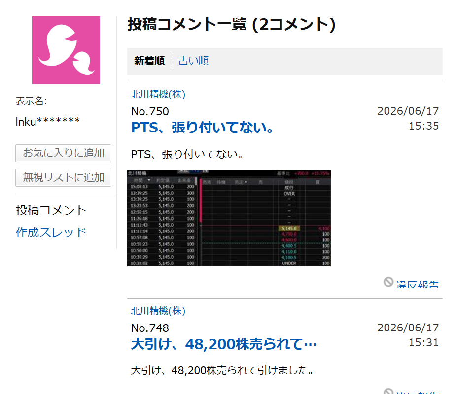
Task: Click the 2026/06/17 15:31 timestamp
Action: coord(408,335)
